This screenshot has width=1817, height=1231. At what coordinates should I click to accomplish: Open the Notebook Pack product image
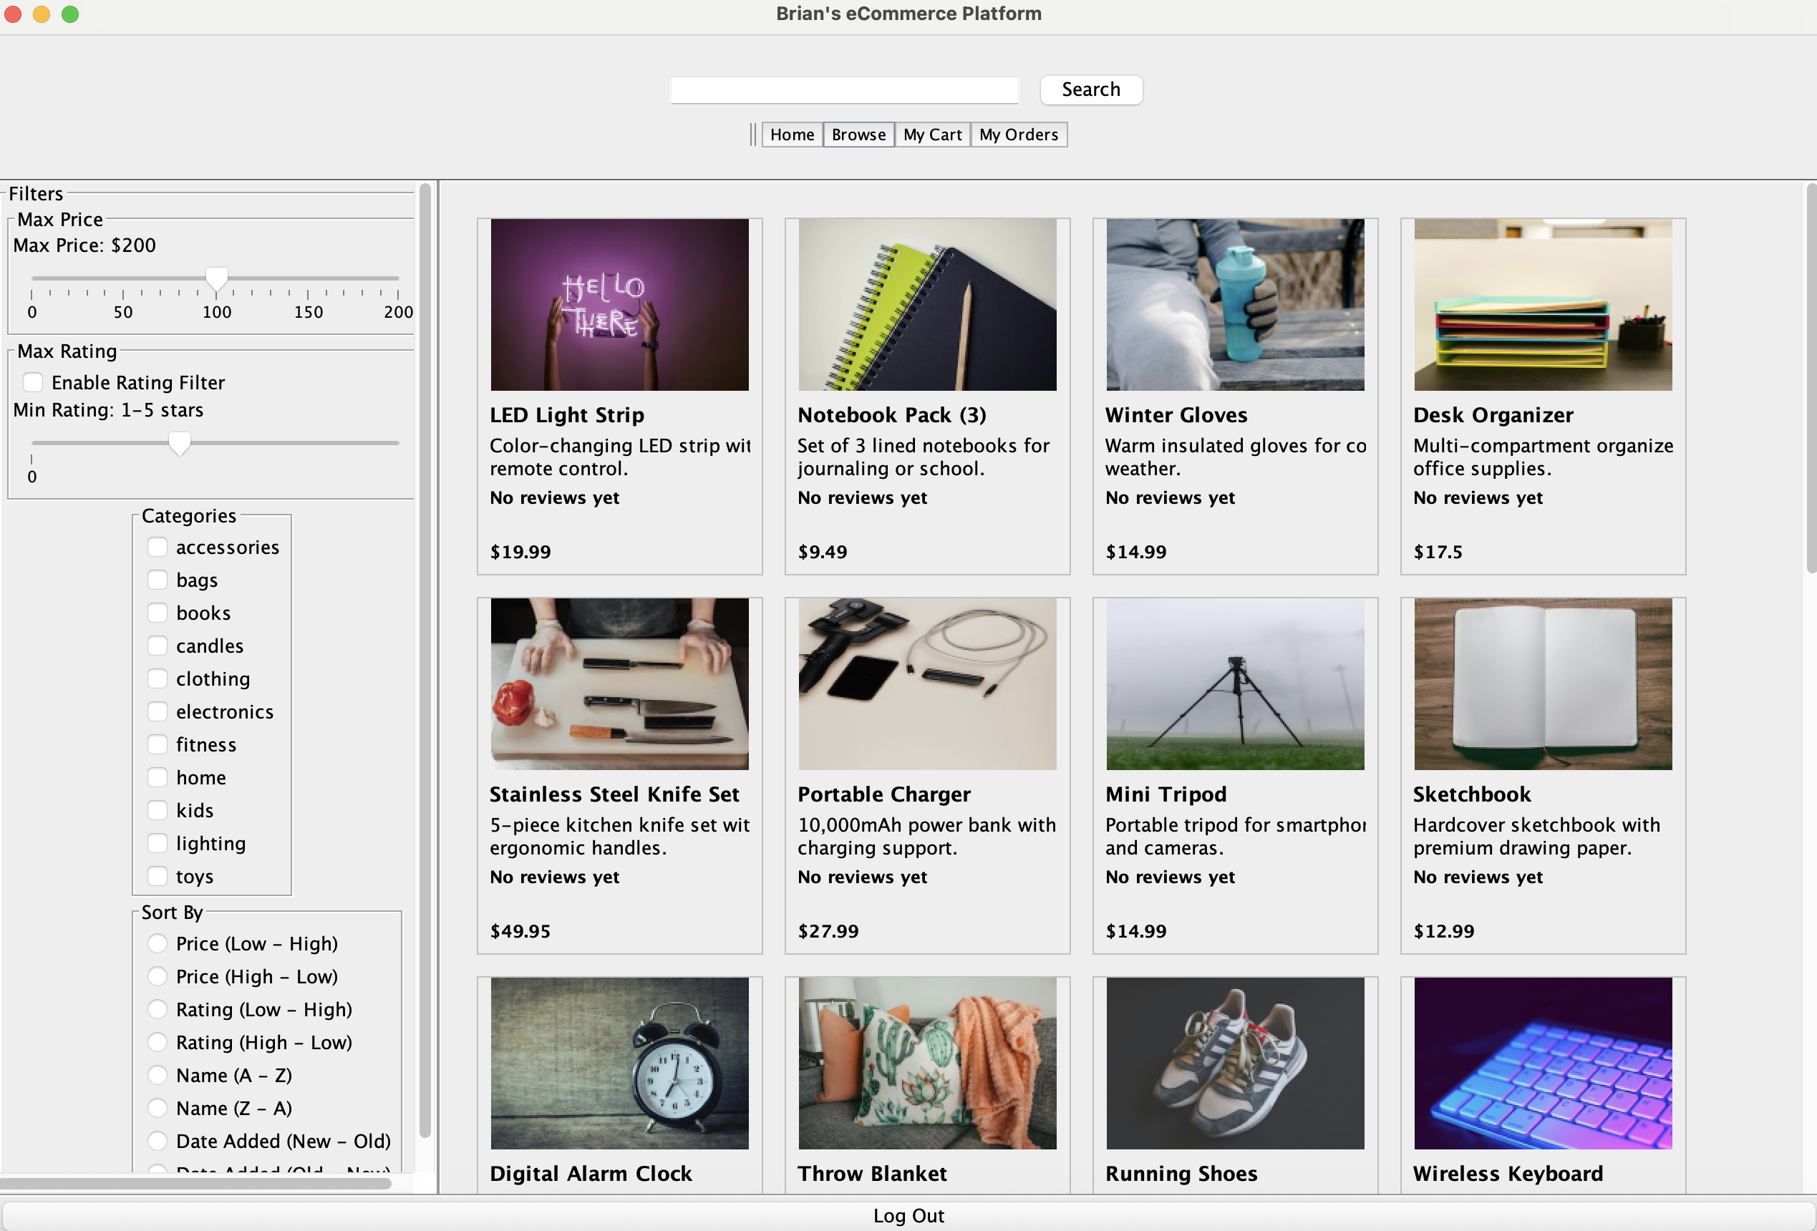click(x=926, y=304)
